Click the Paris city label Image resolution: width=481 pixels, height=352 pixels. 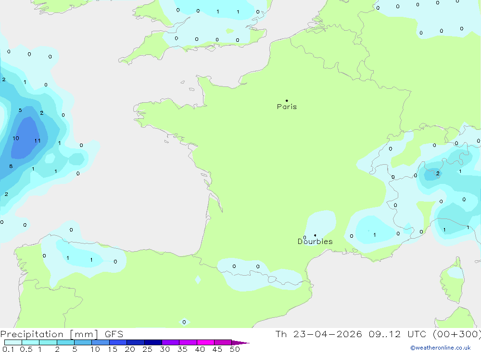coord(287,107)
